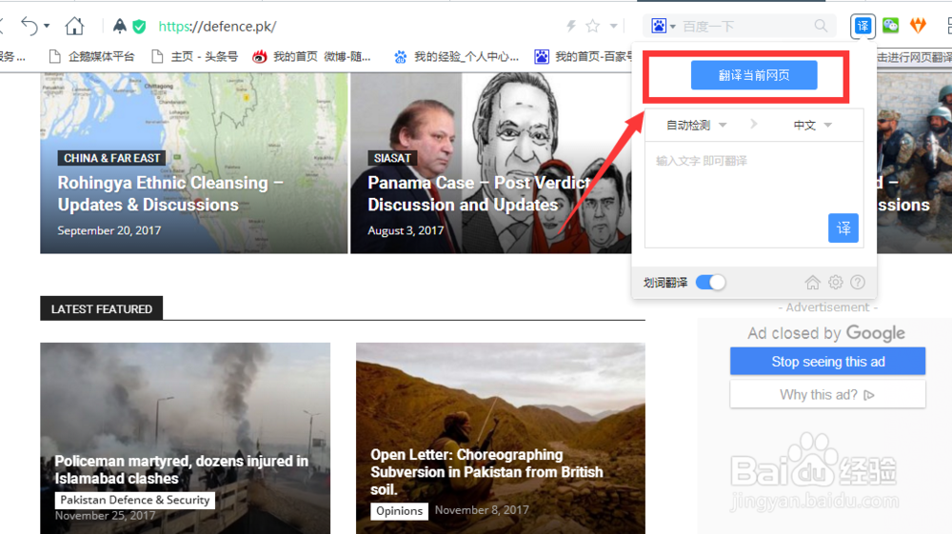Image resolution: width=952 pixels, height=534 pixels.
Task: Open the Baidu paw search engine selector
Action: [x=663, y=26]
